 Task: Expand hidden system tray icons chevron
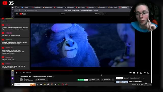(132, 85)
